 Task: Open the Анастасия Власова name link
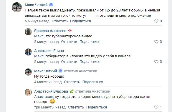point(51,91)
